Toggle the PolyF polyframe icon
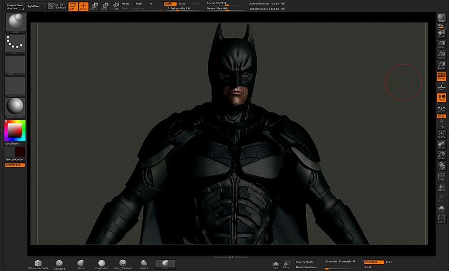The image size is (449, 271). (x=441, y=177)
